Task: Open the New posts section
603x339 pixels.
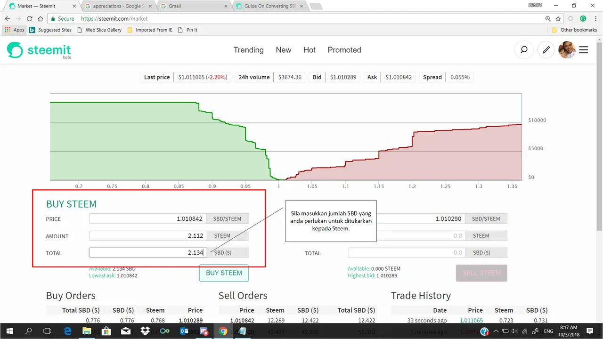Action: 284,50
